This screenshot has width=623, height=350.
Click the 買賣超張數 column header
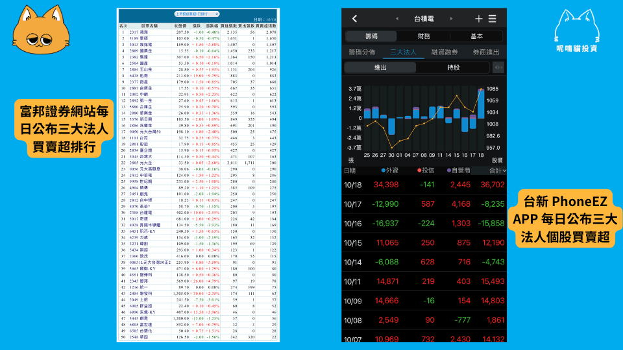(266, 26)
